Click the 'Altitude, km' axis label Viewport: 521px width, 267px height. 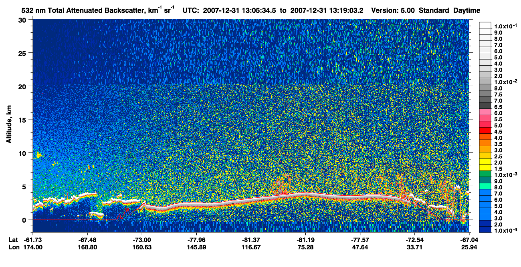[9, 125]
